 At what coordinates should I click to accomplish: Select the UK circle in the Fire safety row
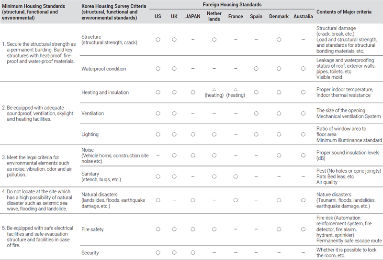pyautogui.click(x=174, y=229)
